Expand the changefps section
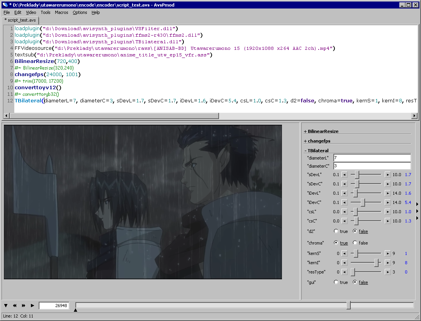421x321 pixels. point(317,141)
